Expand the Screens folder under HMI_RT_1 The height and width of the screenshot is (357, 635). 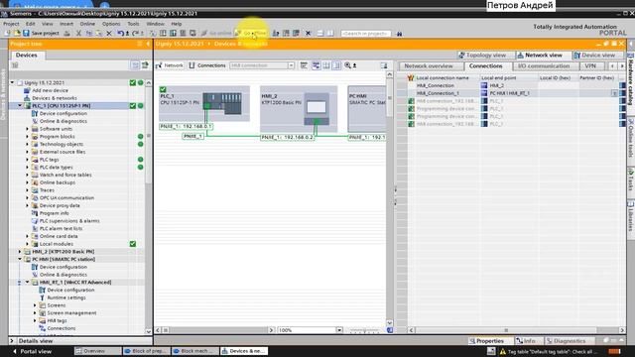pos(35,305)
